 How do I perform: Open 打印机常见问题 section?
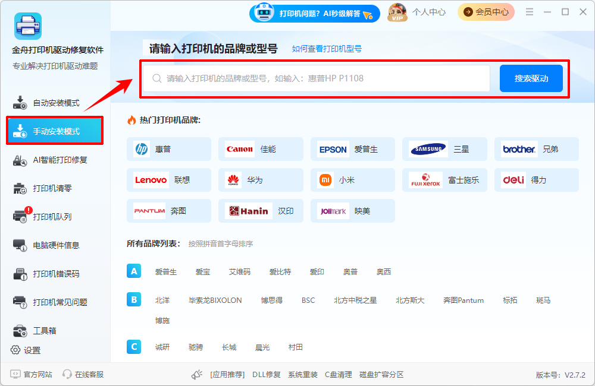(x=55, y=302)
